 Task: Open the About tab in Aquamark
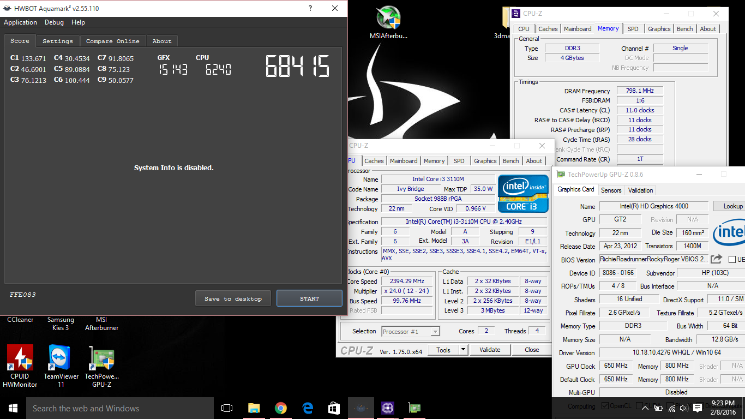coord(162,41)
